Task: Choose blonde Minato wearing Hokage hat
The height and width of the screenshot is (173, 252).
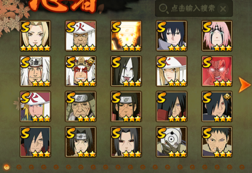Action: [35, 107]
